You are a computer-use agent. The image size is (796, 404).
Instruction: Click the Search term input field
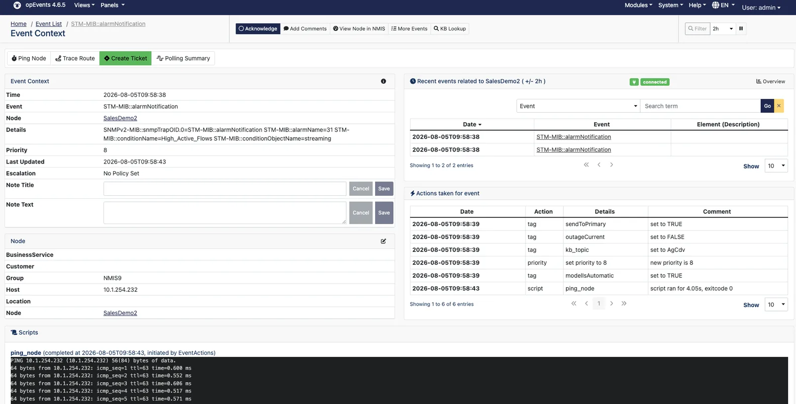click(x=700, y=106)
